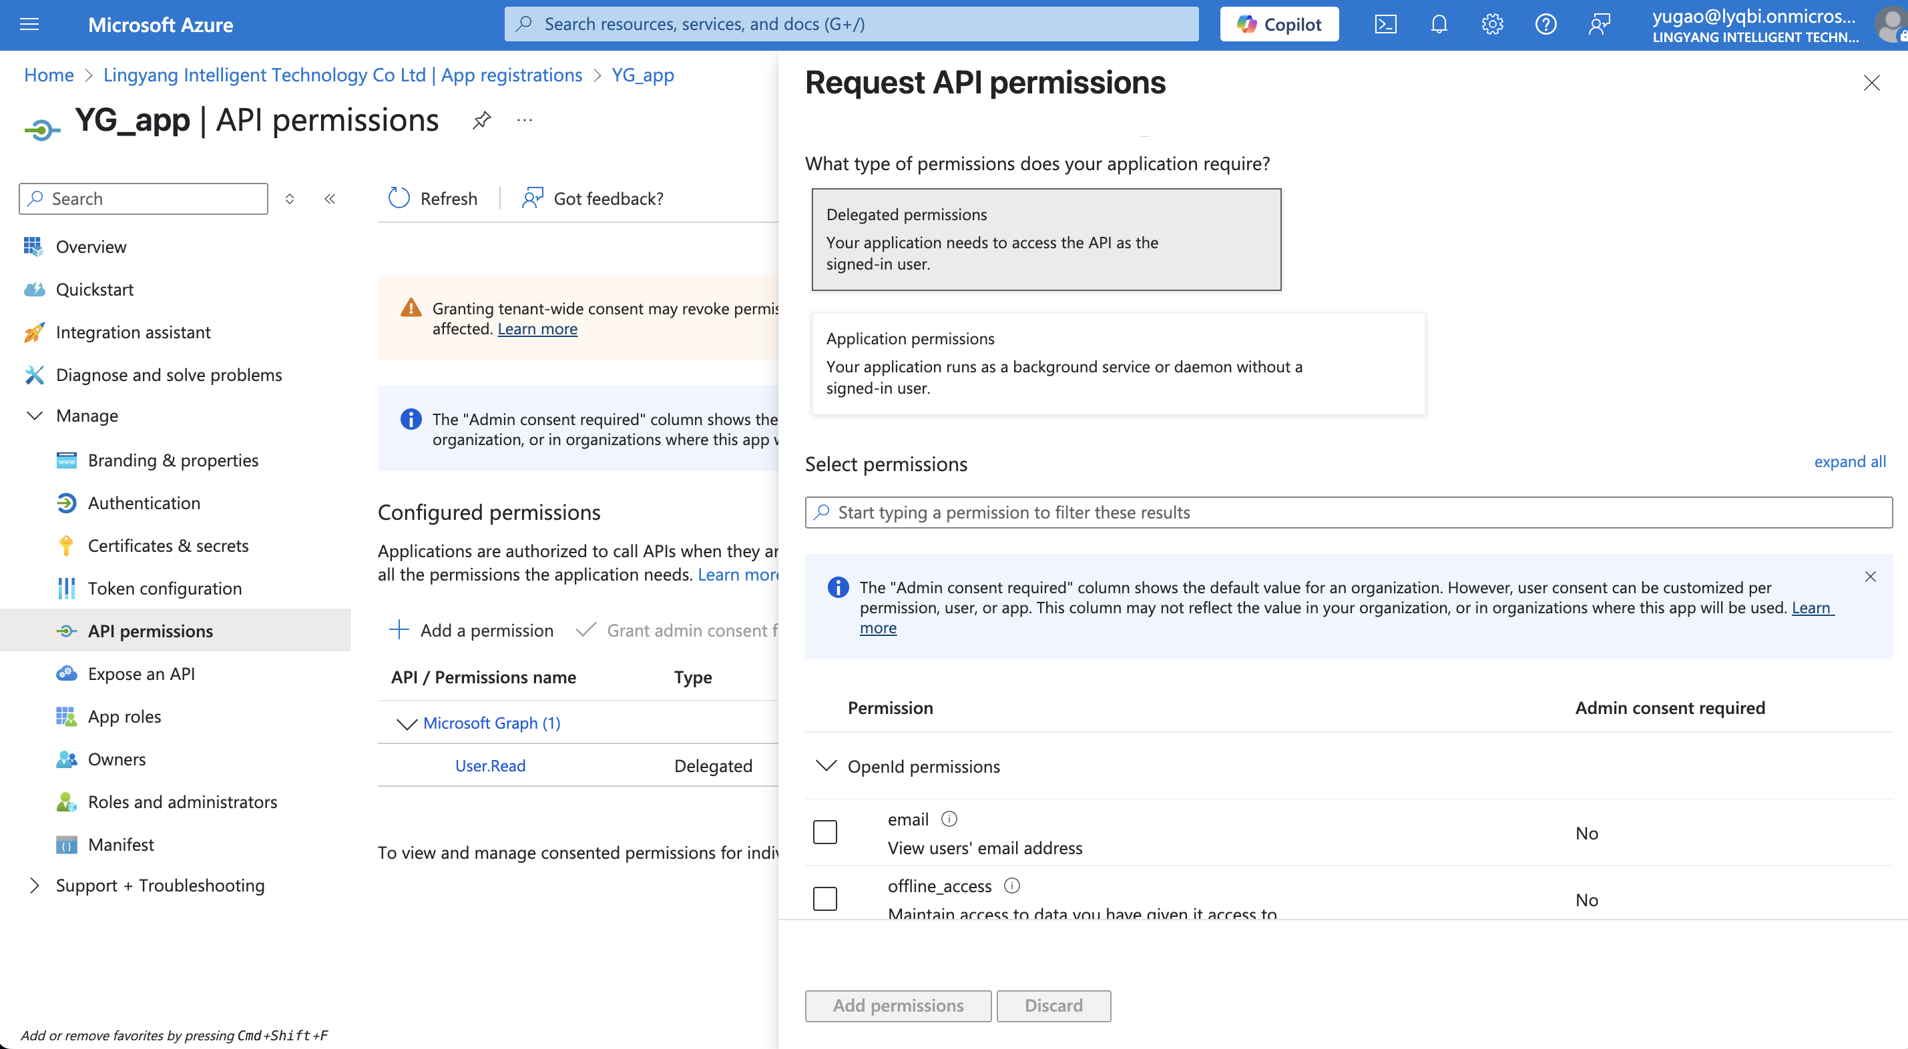The width and height of the screenshot is (1908, 1049).
Task: Open Certificates & secrets menu item
Action: [168, 546]
